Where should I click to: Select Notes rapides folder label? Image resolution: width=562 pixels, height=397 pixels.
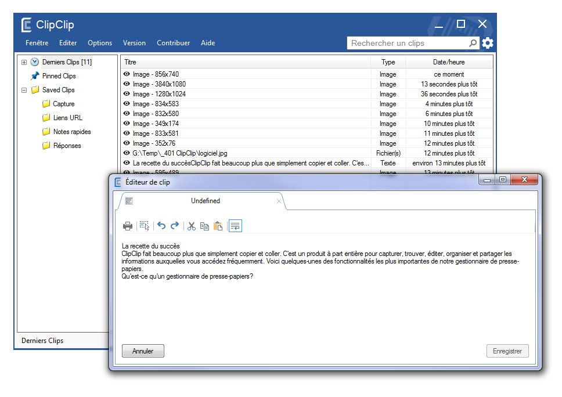[x=72, y=132]
